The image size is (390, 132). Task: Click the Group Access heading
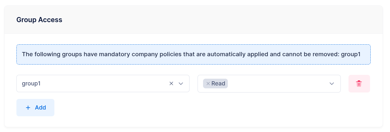(39, 20)
